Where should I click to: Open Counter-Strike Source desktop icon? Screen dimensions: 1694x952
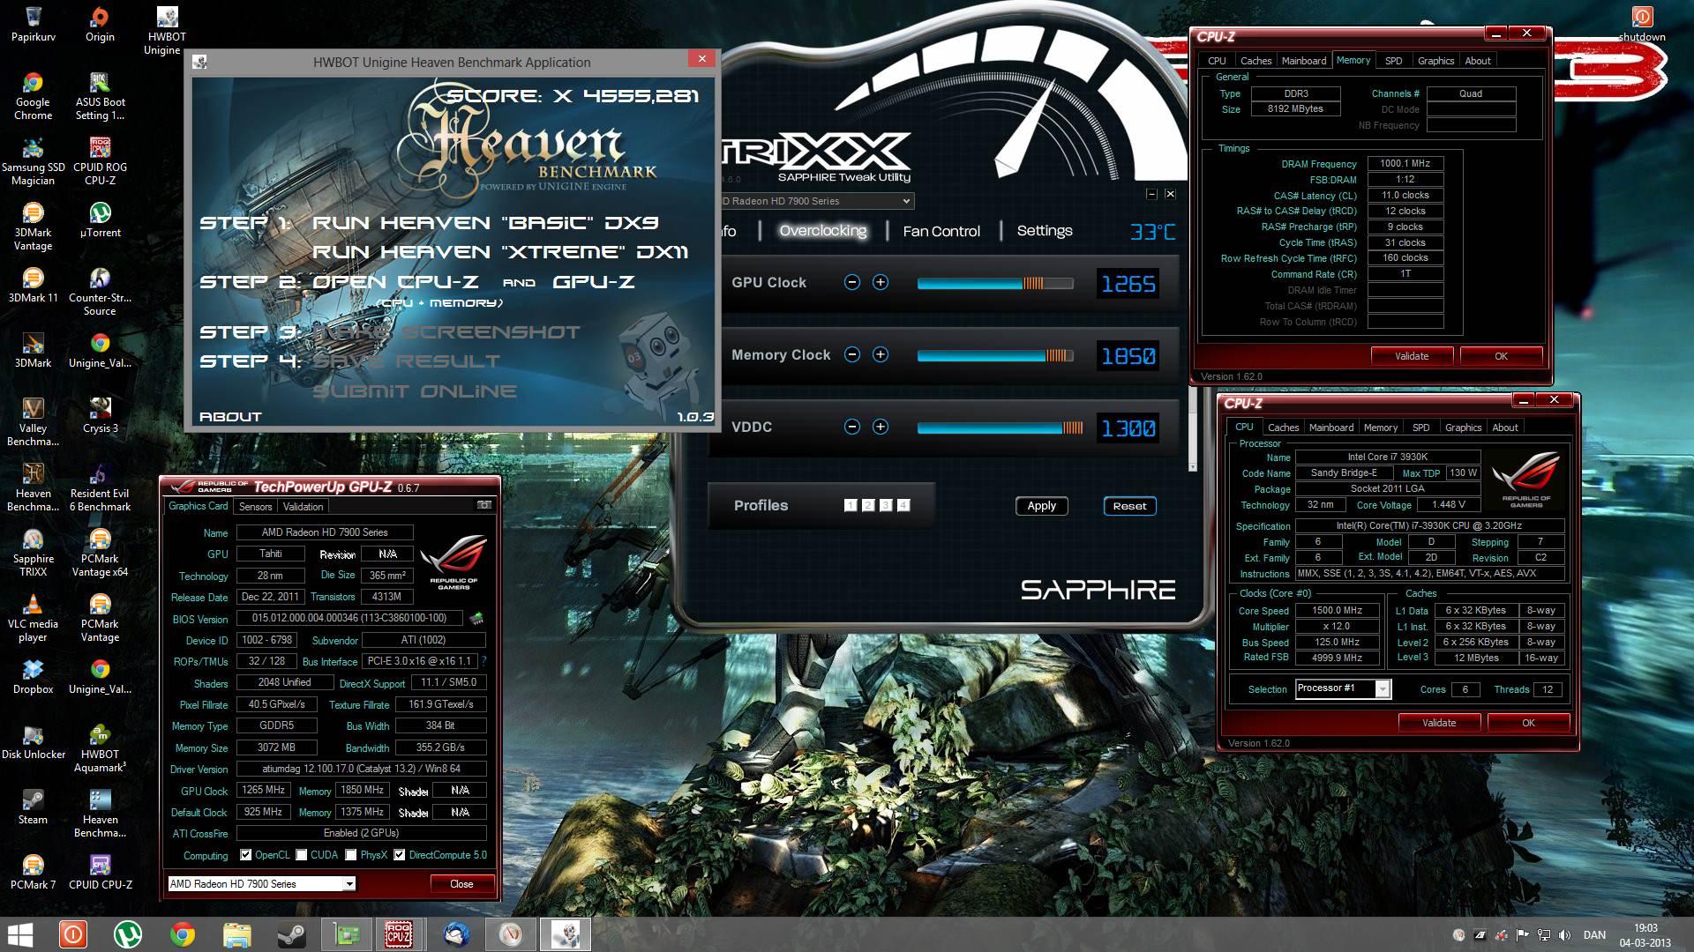100,291
